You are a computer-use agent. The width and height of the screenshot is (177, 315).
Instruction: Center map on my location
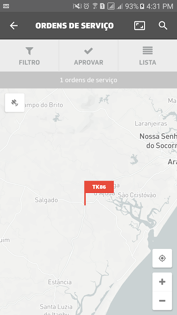(x=162, y=258)
